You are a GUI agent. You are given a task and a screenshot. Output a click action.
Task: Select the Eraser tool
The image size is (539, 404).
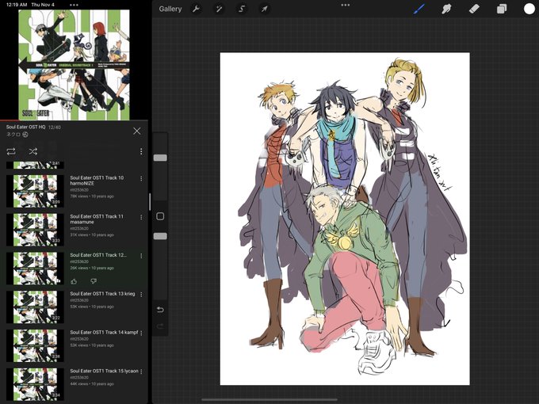point(474,9)
